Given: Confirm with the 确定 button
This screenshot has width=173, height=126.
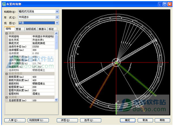Looking at the screenshot, I should 128,120.
